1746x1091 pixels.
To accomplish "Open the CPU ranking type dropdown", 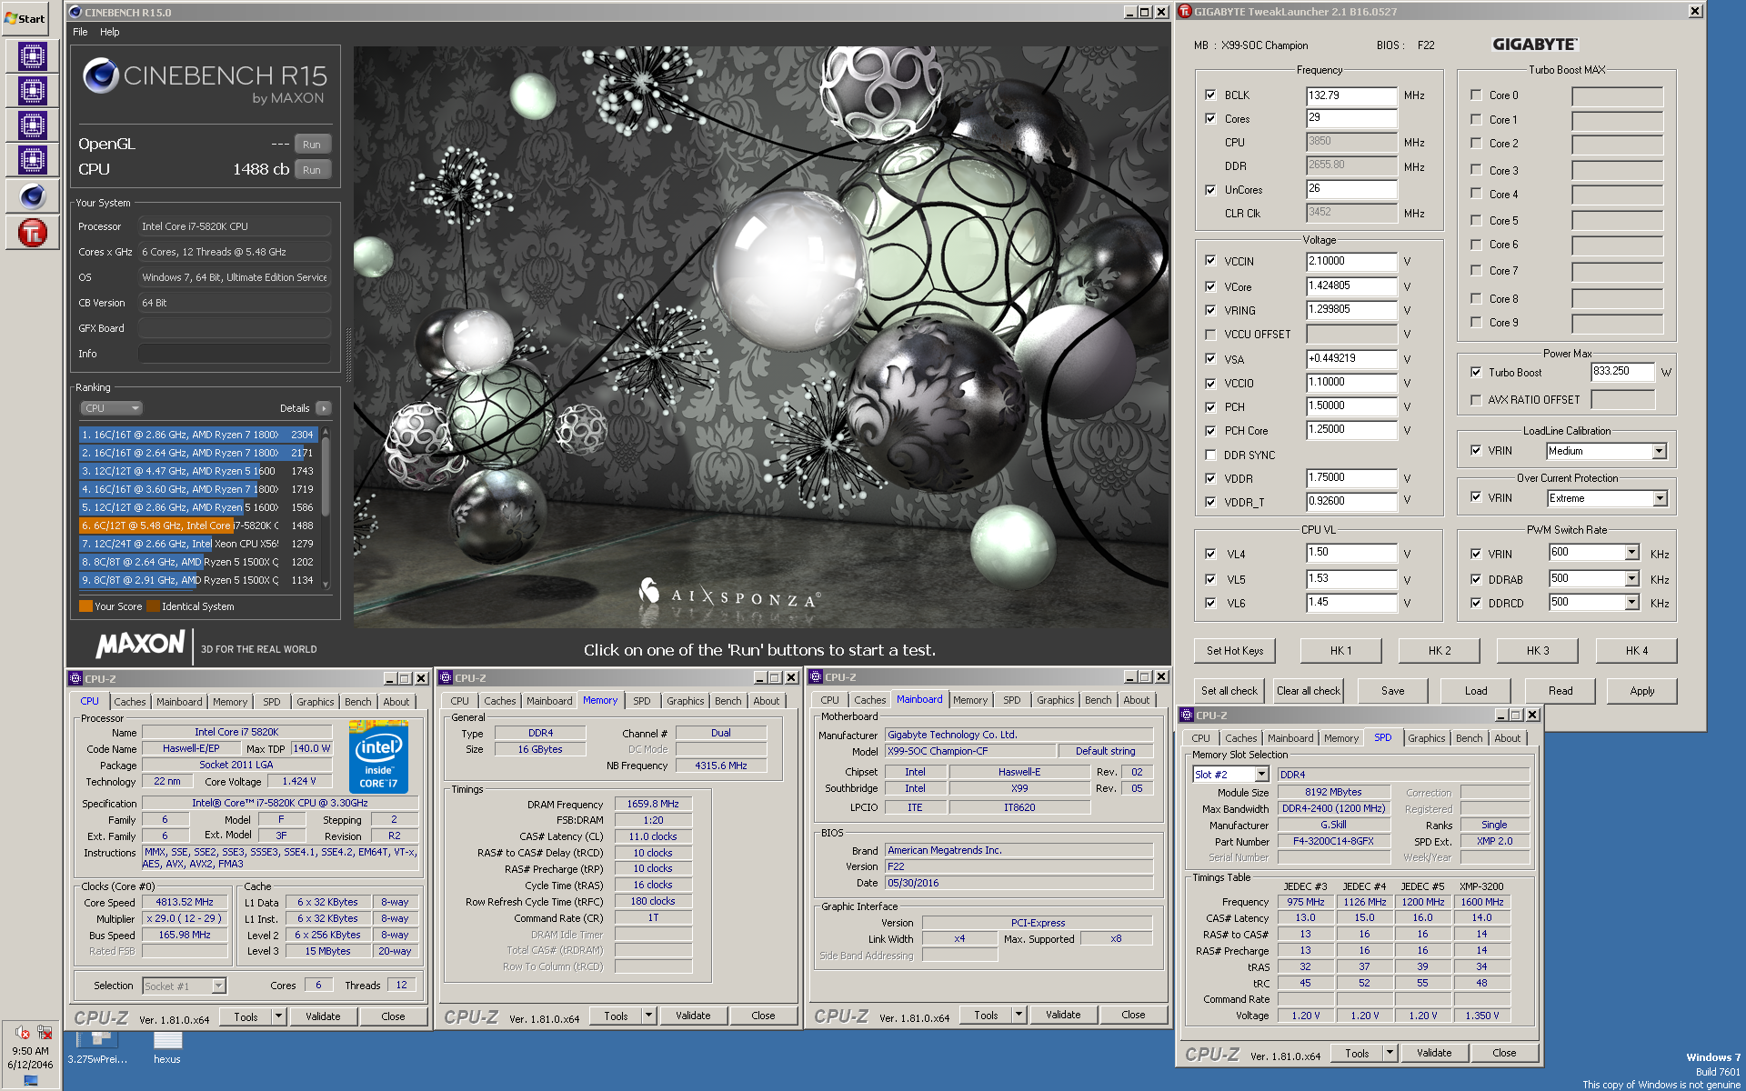I will click(x=111, y=408).
